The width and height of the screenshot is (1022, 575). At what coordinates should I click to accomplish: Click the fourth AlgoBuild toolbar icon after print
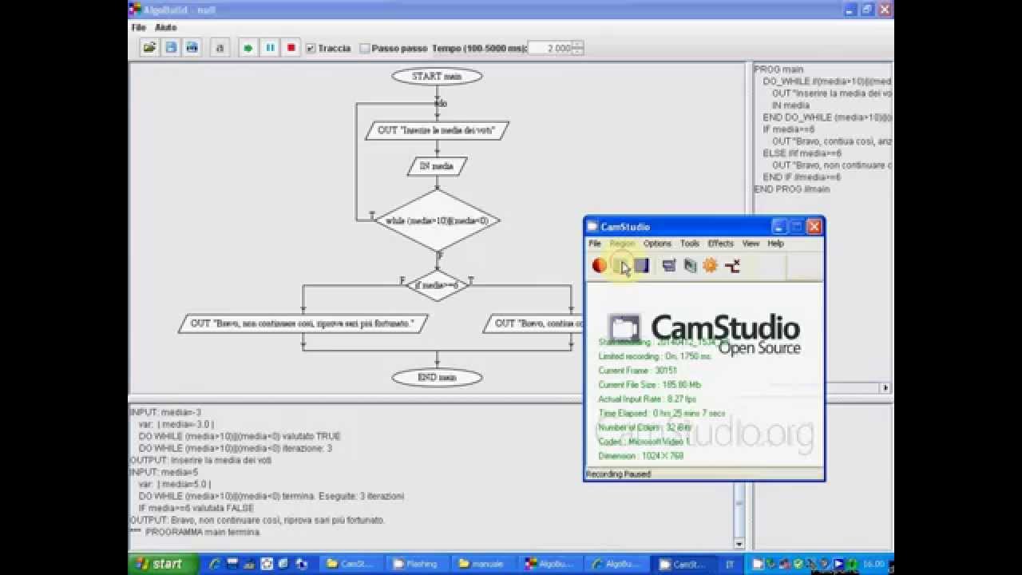[x=220, y=48]
